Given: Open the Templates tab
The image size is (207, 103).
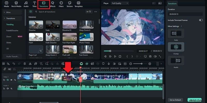Looking at the screenshot, I should [x=79, y=4].
